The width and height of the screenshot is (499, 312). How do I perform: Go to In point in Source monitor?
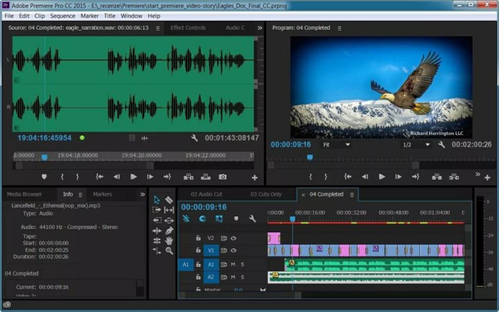pyautogui.click(x=100, y=177)
